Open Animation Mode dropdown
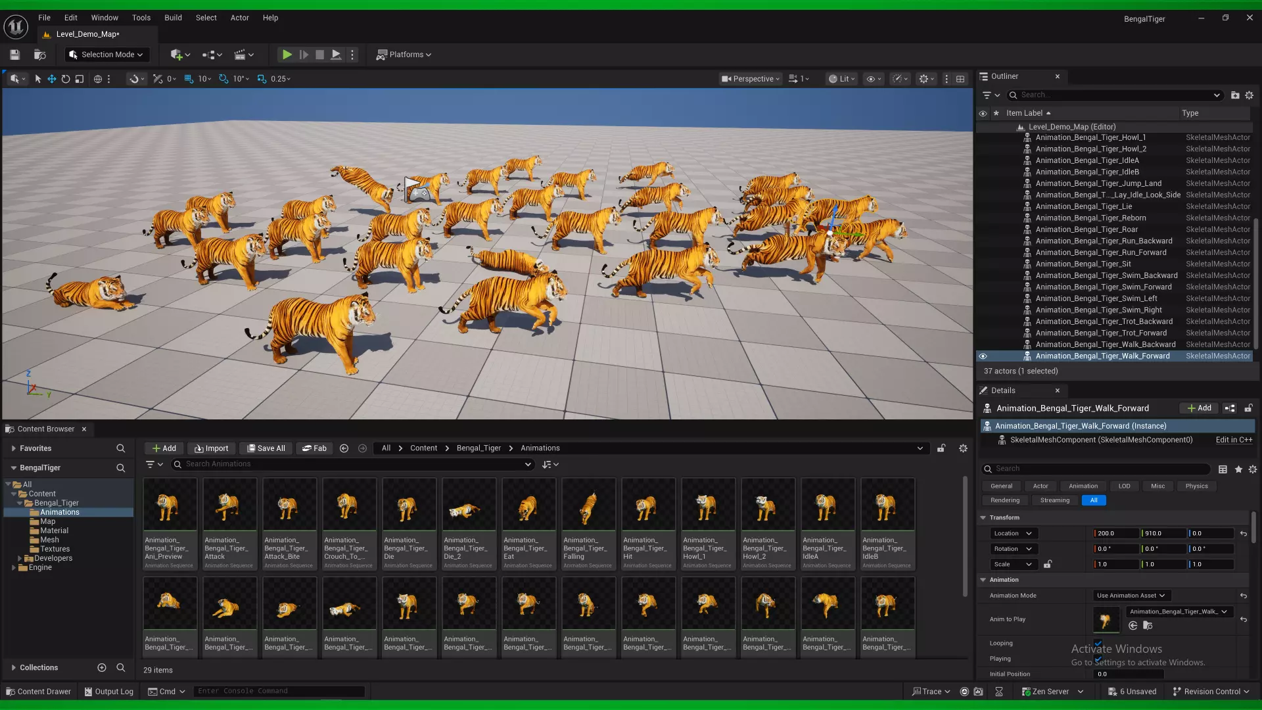The image size is (1262, 710). [1130, 596]
